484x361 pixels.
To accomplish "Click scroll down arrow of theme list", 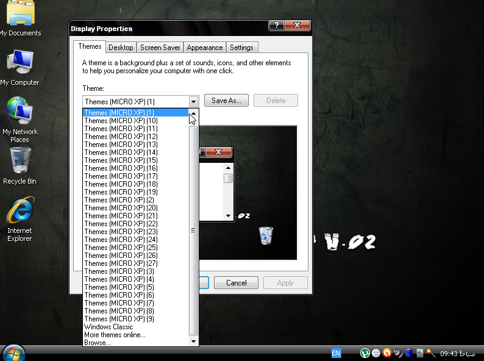I will click(x=193, y=341).
